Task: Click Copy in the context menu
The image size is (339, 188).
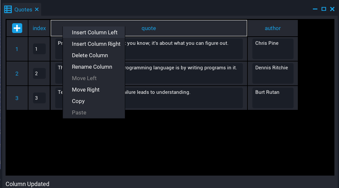Action: (x=78, y=101)
